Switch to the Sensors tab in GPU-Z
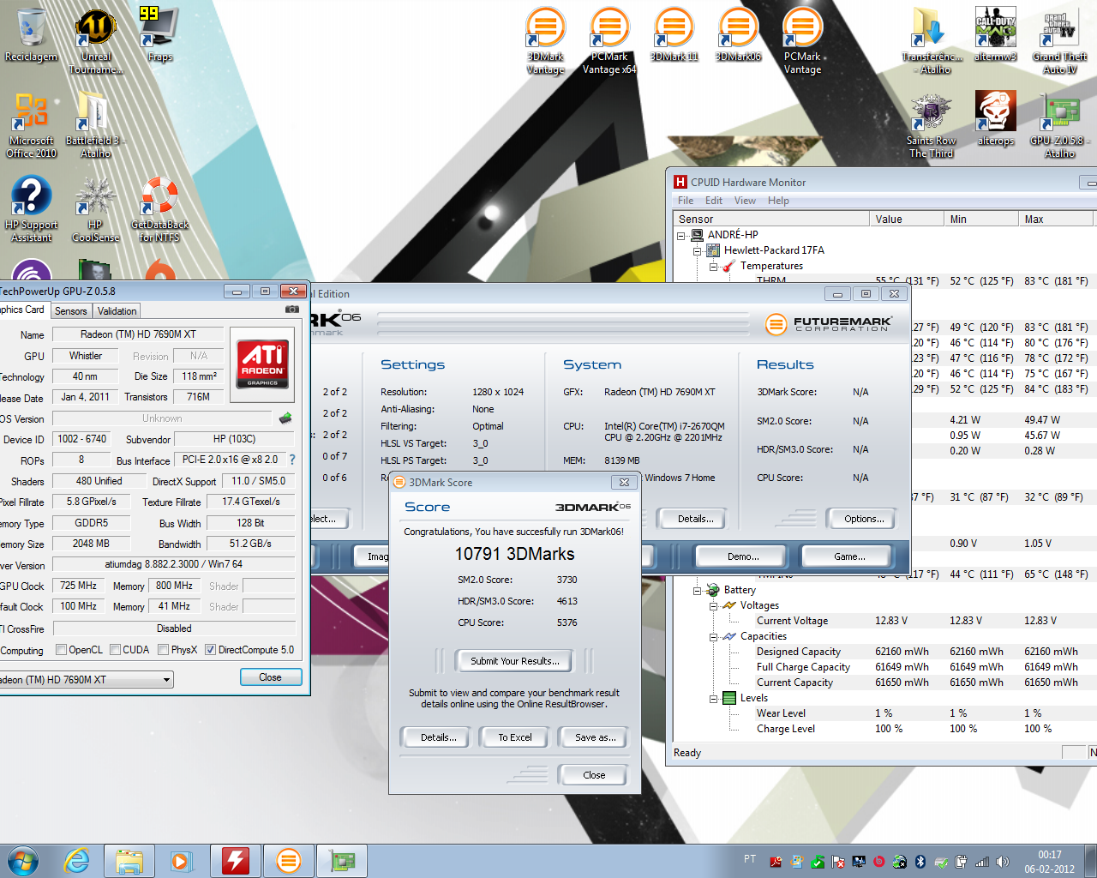This screenshot has width=1097, height=878. click(x=71, y=311)
